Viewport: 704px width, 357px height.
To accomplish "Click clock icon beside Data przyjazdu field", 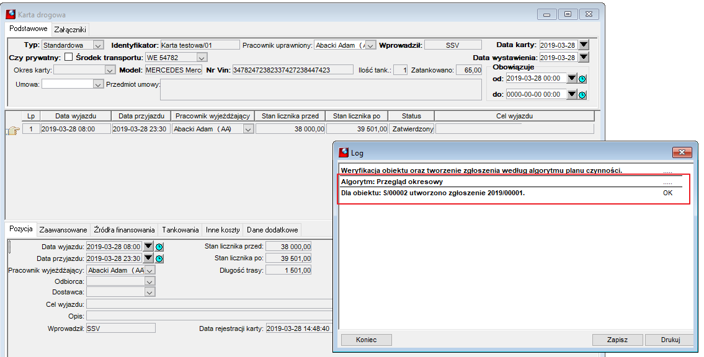I will click(x=159, y=259).
